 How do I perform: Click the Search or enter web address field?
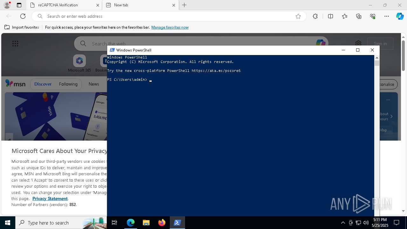click(x=169, y=16)
